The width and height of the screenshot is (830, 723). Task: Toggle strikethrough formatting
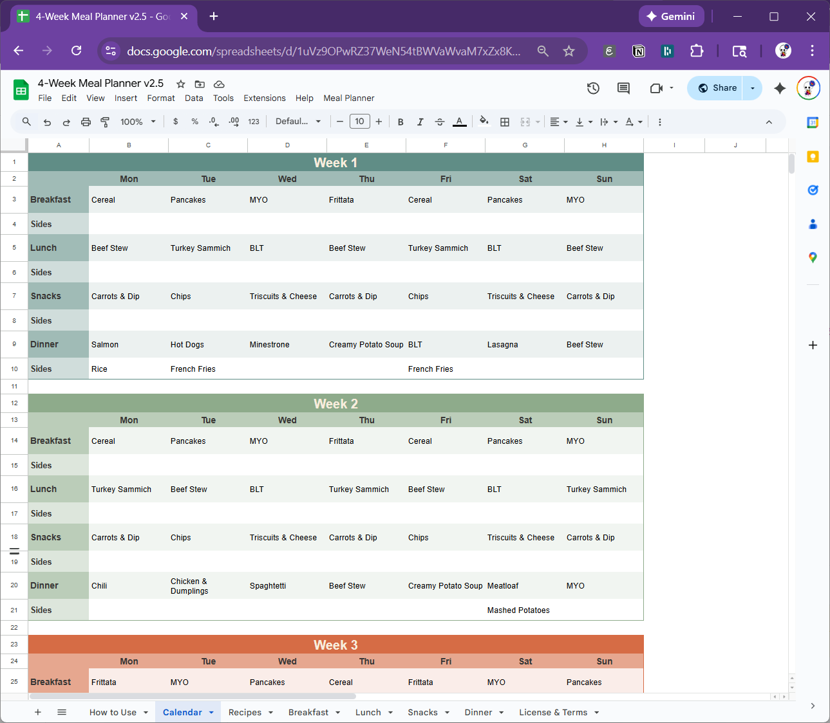pos(439,122)
